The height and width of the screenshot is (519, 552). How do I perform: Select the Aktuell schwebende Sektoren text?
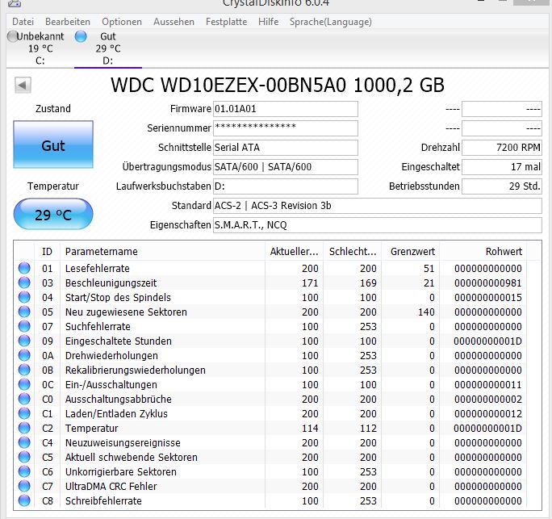click(x=132, y=457)
